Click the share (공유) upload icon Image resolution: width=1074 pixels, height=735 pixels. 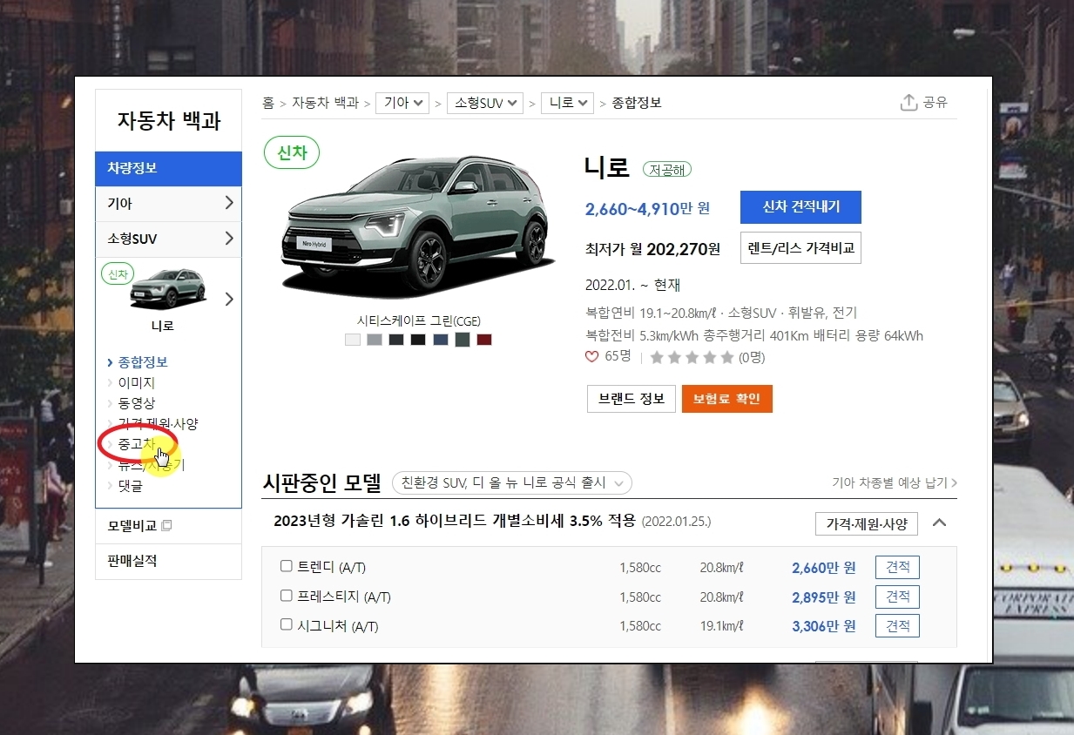(909, 103)
